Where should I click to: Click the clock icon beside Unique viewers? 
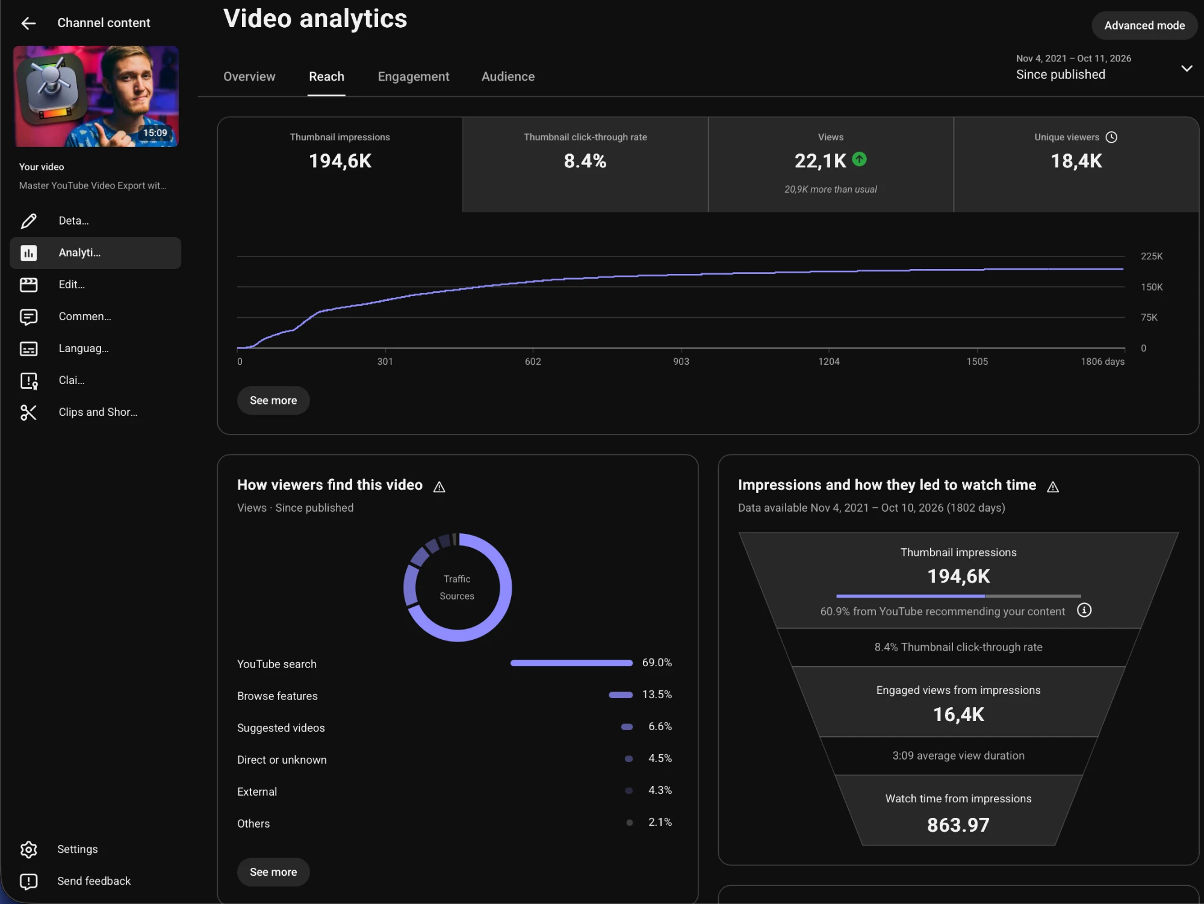click(1111, 137)
